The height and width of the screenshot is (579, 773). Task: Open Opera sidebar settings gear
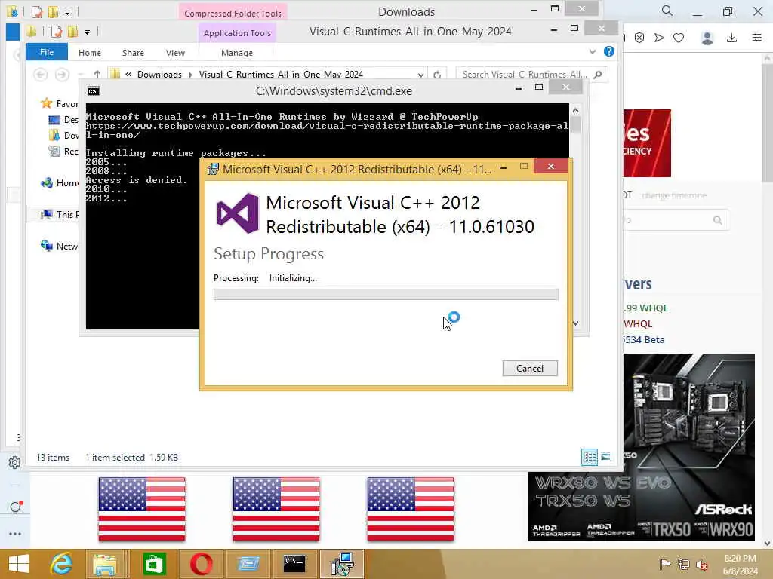coord(14,462)
